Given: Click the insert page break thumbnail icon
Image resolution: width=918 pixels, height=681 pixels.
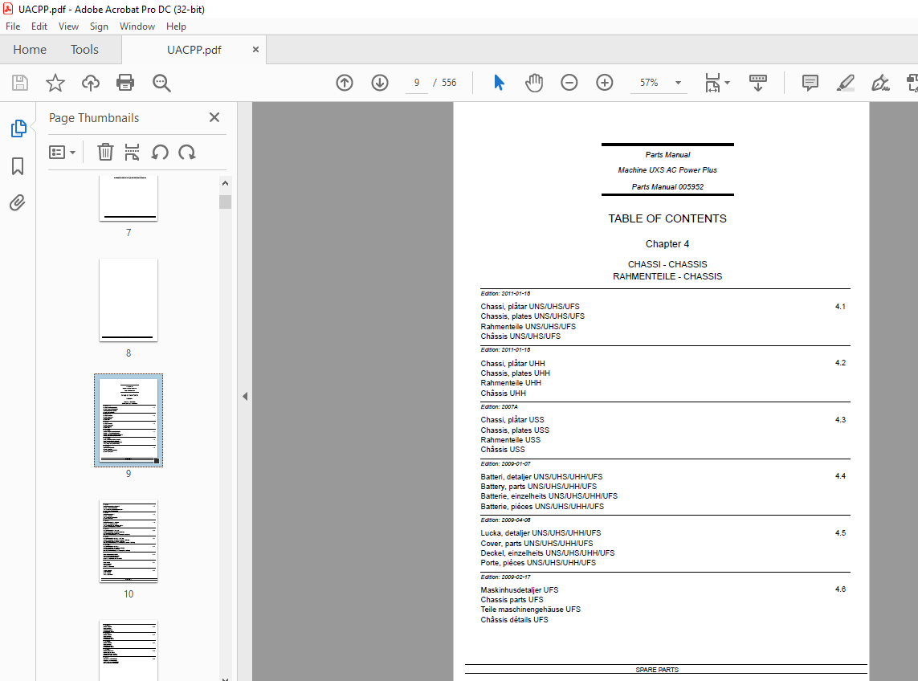Looking at the screenshot, I should click(133, 153).
